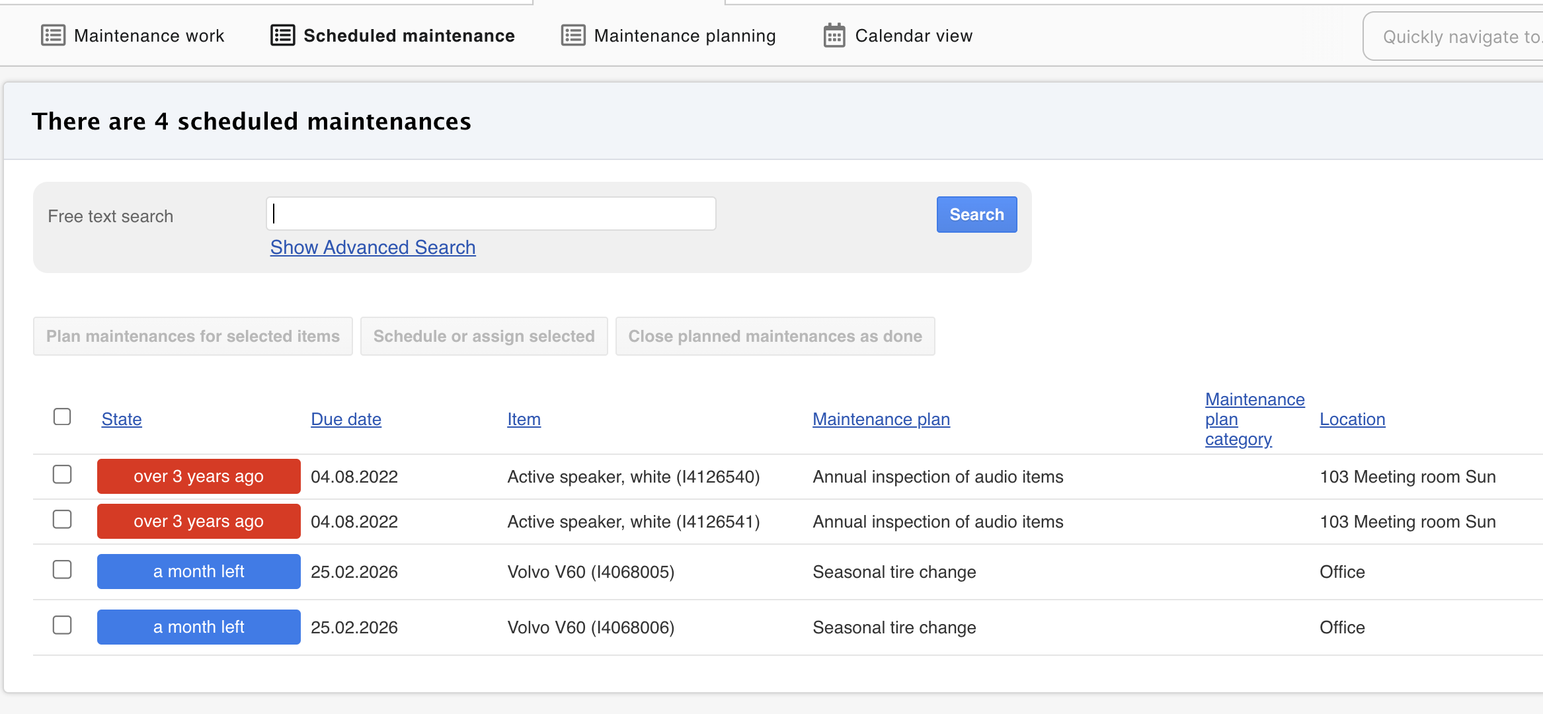Open the Maintenance planning tab
This screenshot has height=714, width=1543.
coord(684,36)
